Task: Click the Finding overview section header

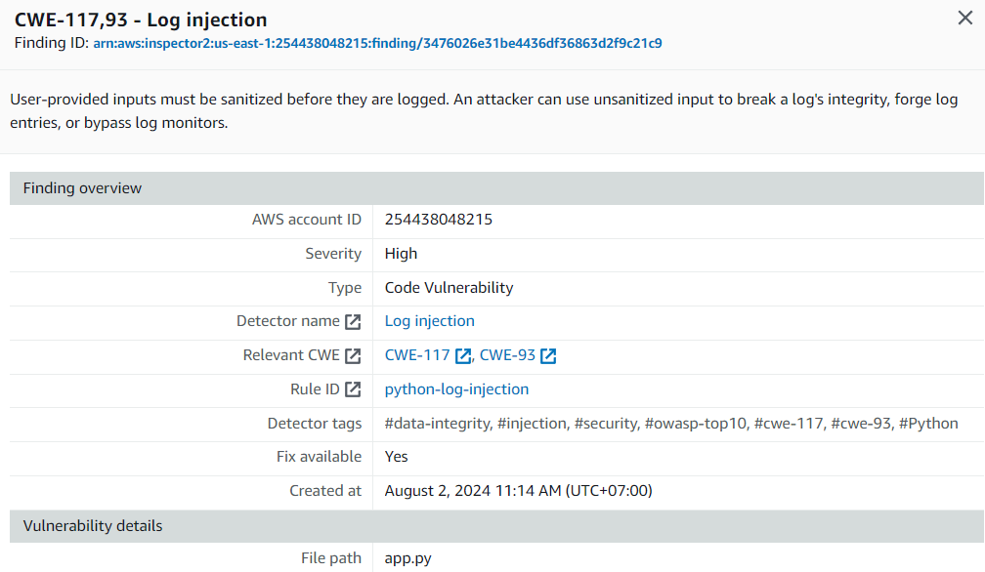Action: 496,188
